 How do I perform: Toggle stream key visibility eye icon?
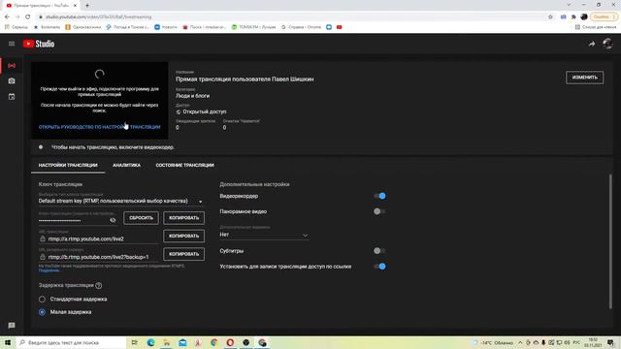pos(113,220)
